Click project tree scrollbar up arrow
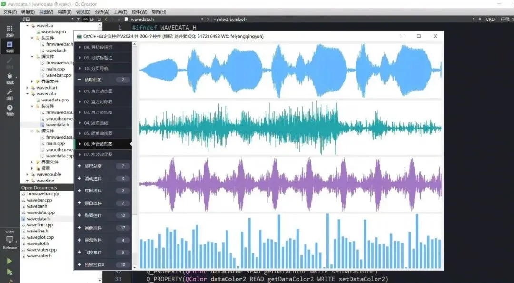Viewport: 514px width, 283px height. (100, 25)
